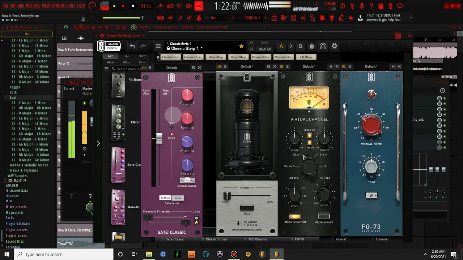Favorite the Classic Strip 1 preset star

(241, 46)
